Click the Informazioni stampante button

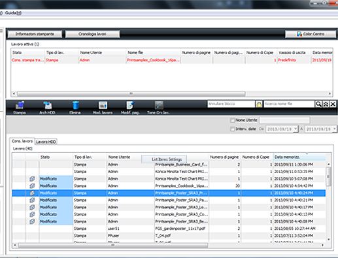(x=35, y=34)
